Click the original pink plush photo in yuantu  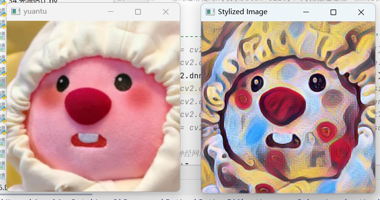93,106
